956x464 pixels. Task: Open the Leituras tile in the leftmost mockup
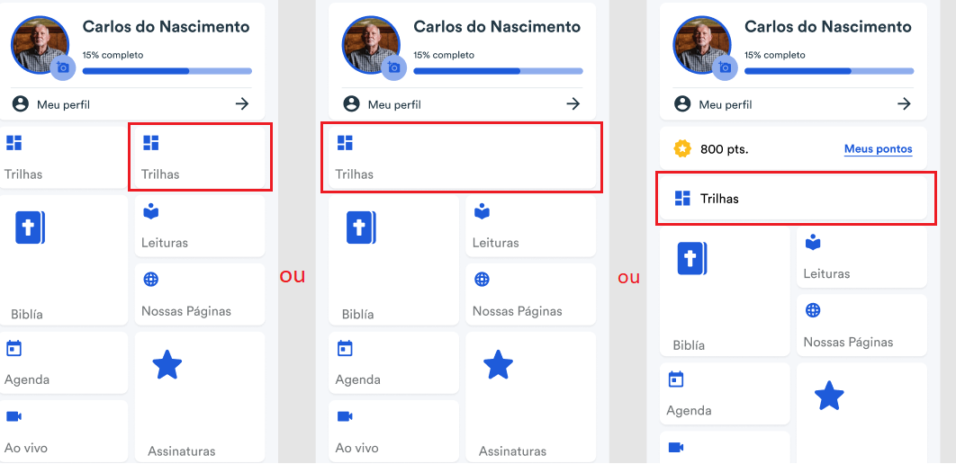(200, 226)
